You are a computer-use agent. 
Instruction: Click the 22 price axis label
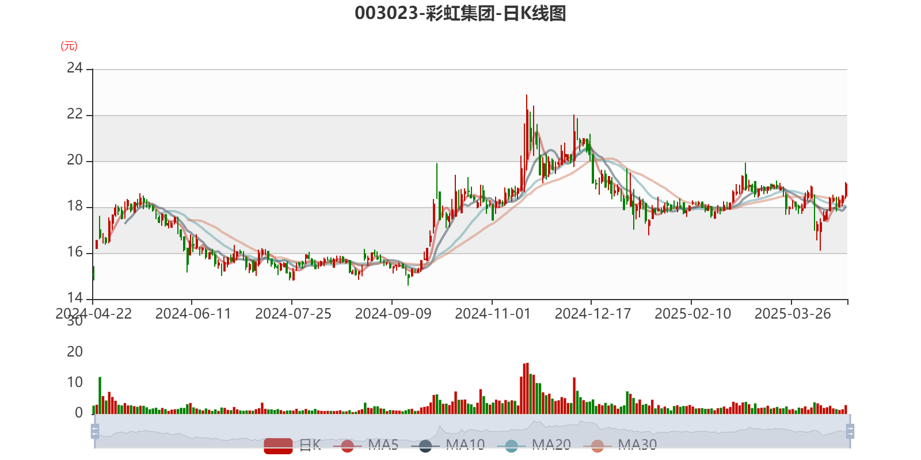point(75,114)
